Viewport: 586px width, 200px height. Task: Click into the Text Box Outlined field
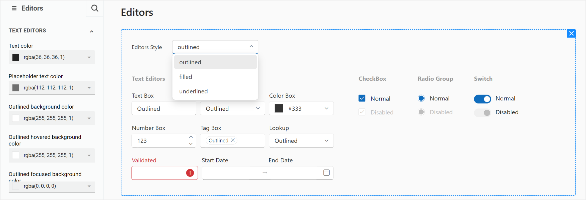[x=164, y=108]
